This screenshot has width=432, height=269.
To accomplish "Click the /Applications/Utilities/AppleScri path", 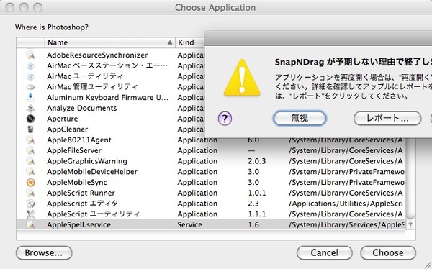I will click(x=346, y=204).
